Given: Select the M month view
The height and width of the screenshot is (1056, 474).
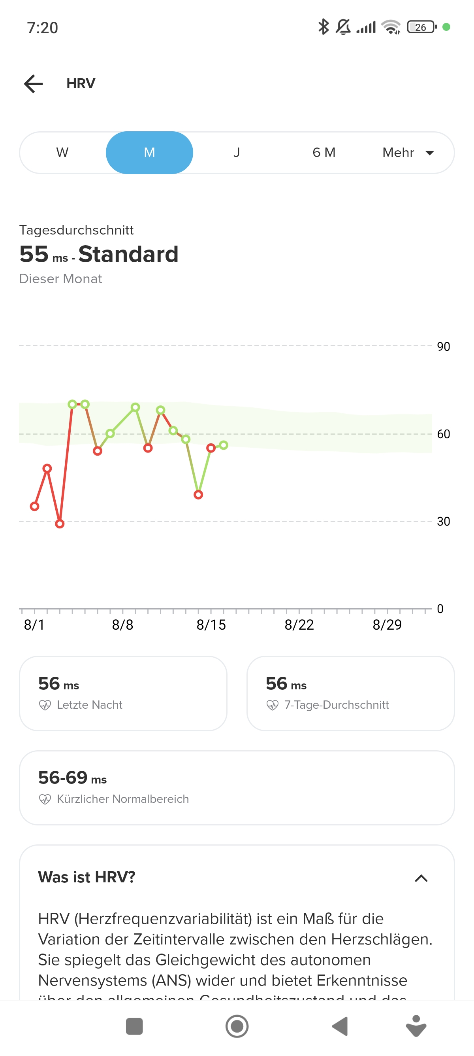Looking at the screenshot, I should click(149, 153).
